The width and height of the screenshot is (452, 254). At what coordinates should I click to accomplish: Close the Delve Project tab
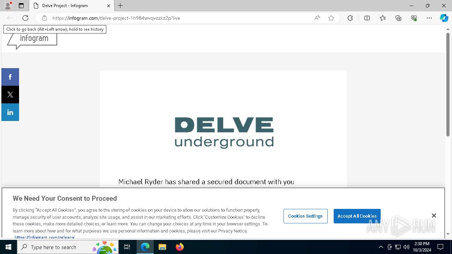(108, 6)
